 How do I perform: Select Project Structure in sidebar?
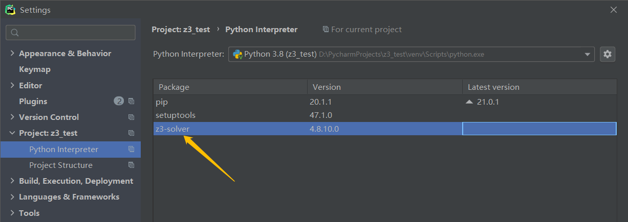tap(61, 165)
